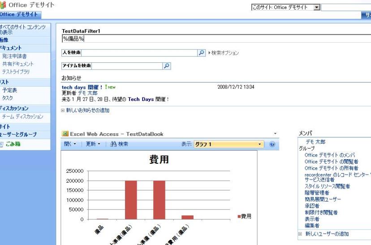Image resolution: width=371 pixels, height=245 pixels.
Task: Open group 階層管理者
Action: pyautogui.click(x=317, y=192)
